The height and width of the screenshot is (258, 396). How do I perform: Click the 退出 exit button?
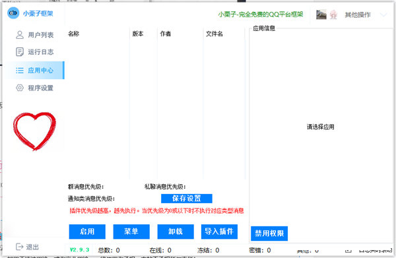pyautogui.click(x=27, y=247)
